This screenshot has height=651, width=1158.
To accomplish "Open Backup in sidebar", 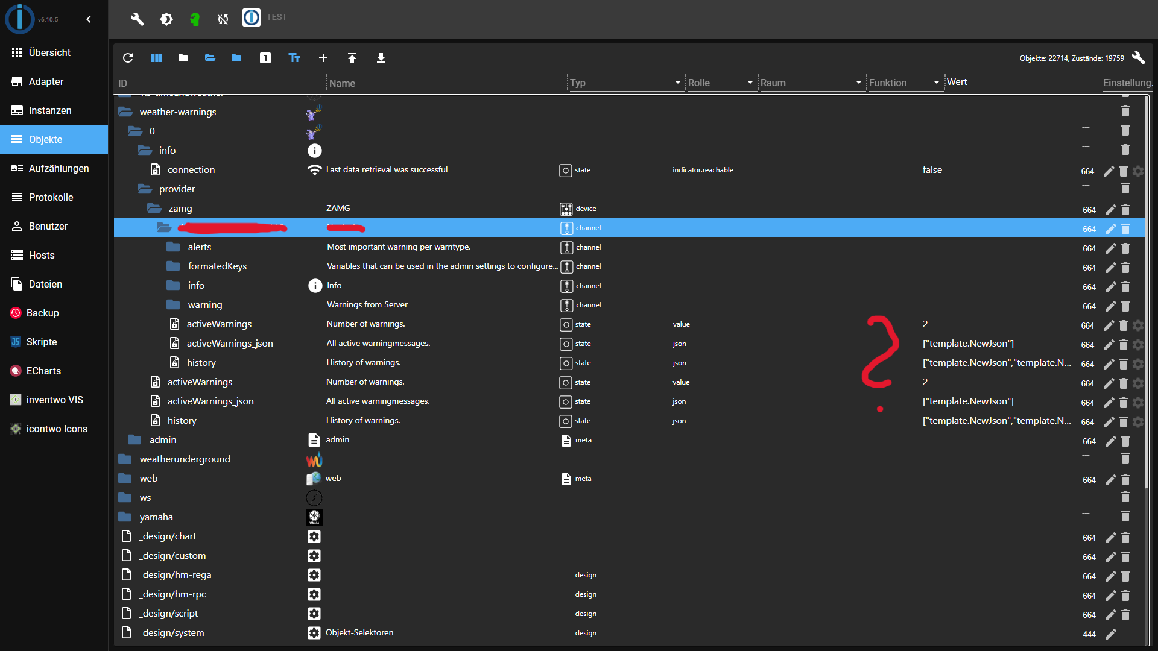I will click(54, 313).
